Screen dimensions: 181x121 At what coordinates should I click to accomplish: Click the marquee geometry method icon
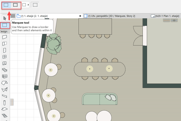pyautogui.click(x=24, y=5)
